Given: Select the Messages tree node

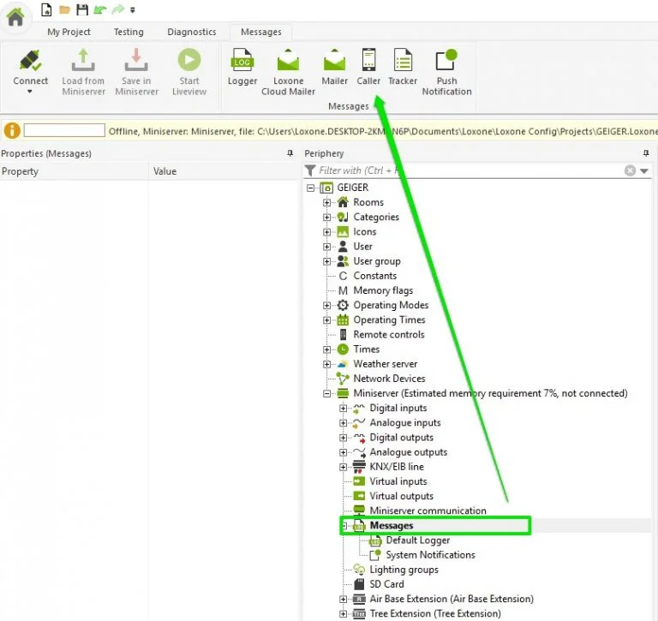Looking at the screenshot, I should [392, 525].
